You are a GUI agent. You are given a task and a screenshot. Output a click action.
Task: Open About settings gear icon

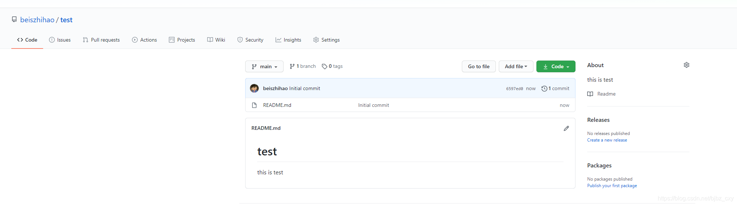pyautogui.click(x=686, y=65)
